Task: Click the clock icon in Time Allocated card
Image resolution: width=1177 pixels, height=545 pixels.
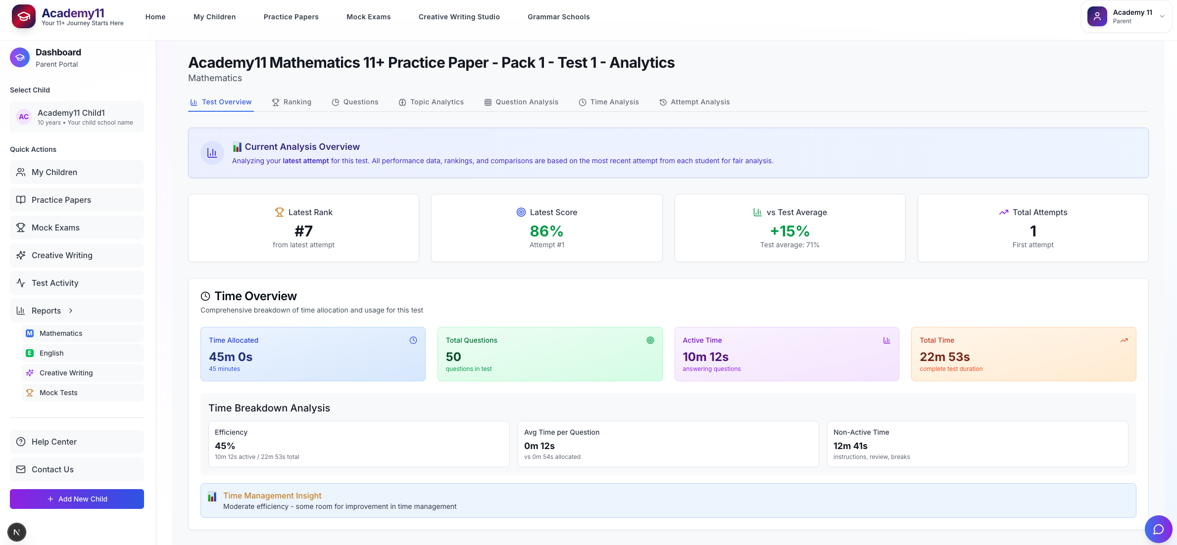Action: [413, 340]
